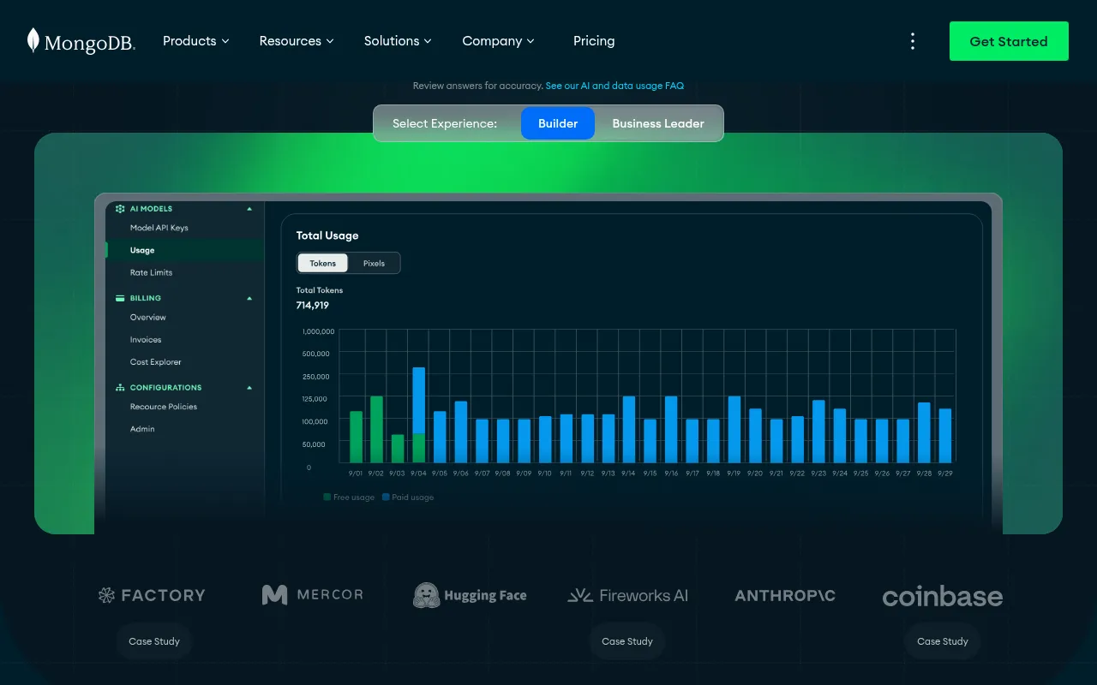
Task: Open Cost Explorer in sidebar
Action: [156, 361]
